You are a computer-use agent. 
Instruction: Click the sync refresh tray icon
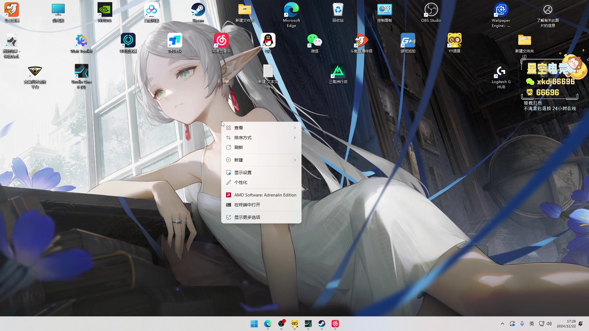coord(512,324)
